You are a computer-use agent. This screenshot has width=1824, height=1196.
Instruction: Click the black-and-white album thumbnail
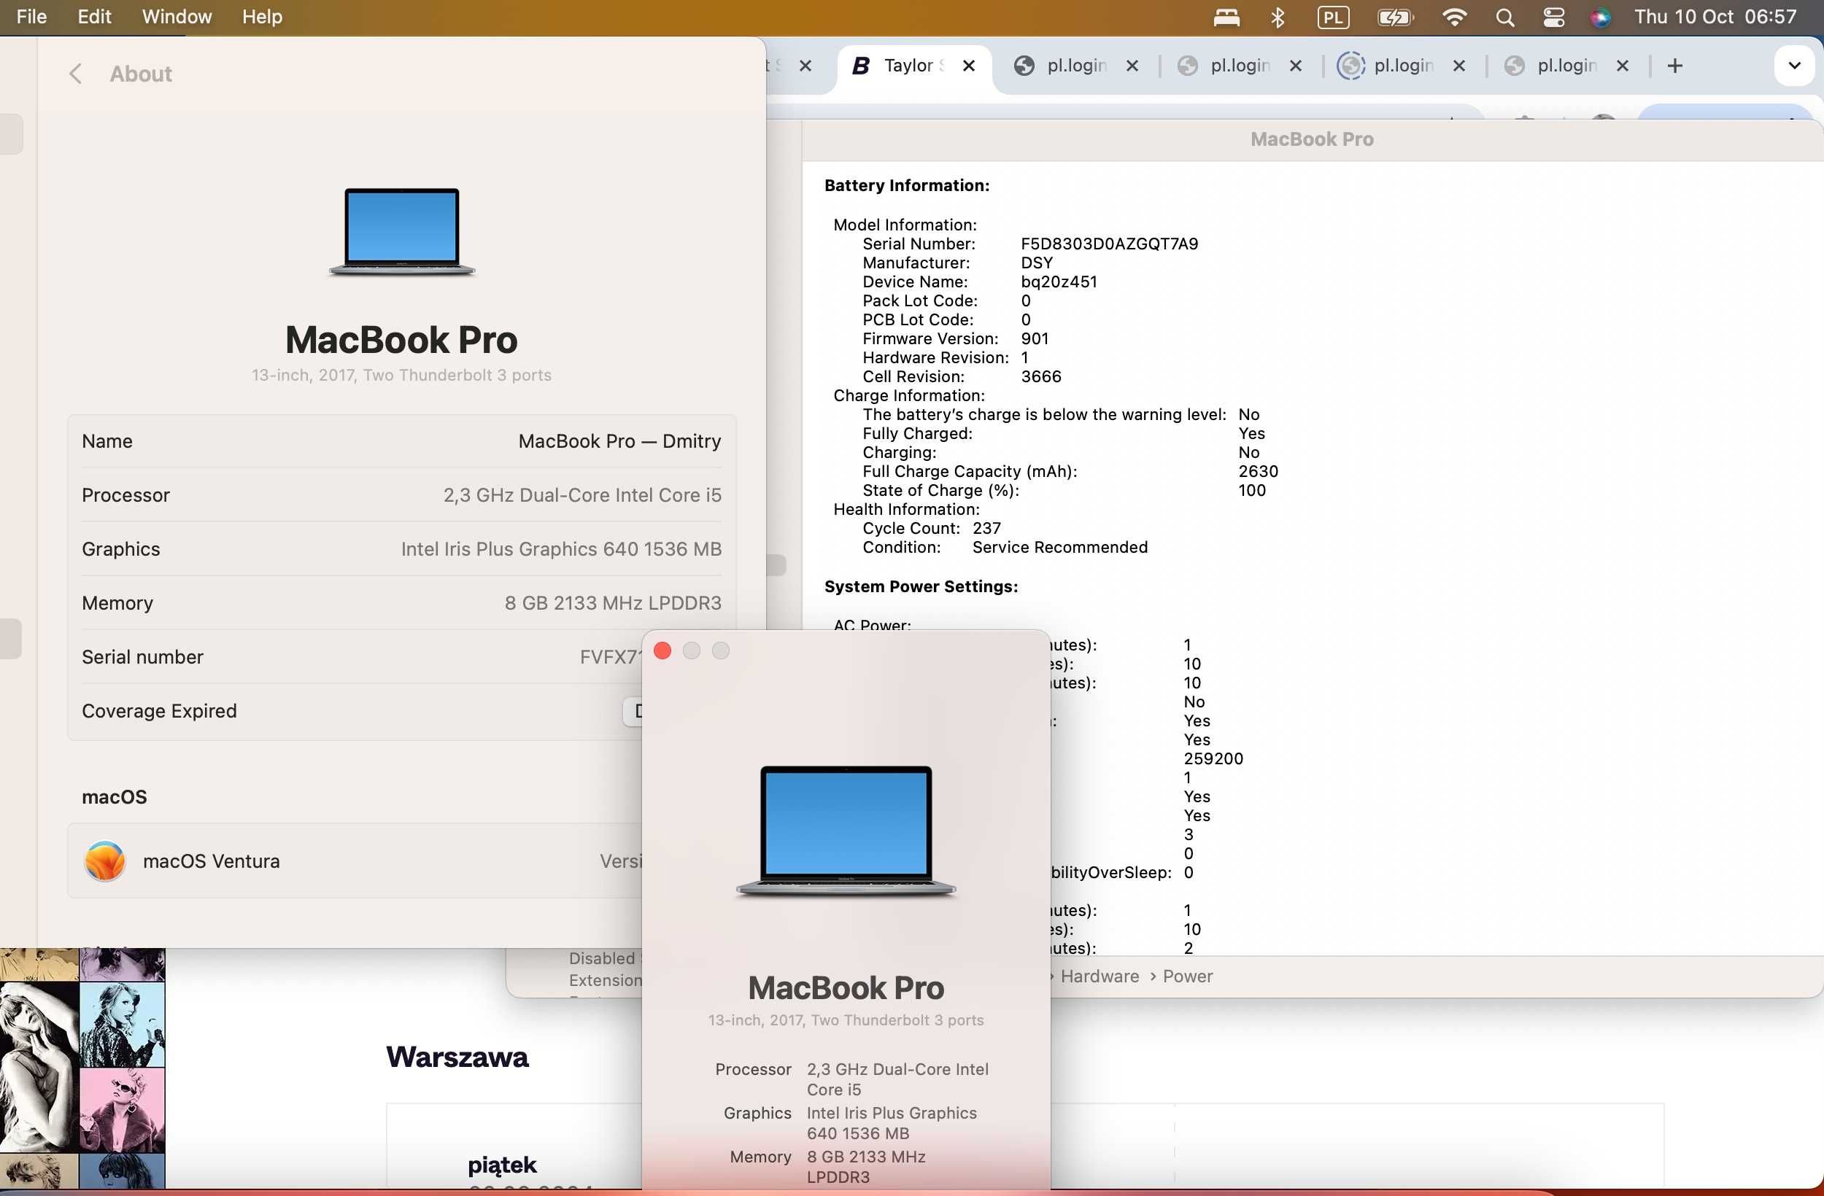coord(39,1067)
